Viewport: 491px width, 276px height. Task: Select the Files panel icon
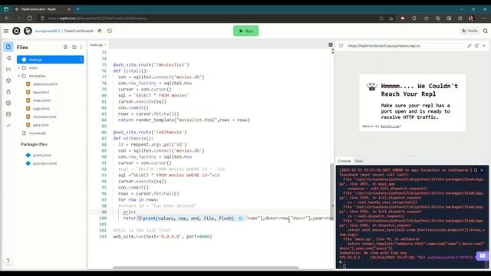point(8,47)
